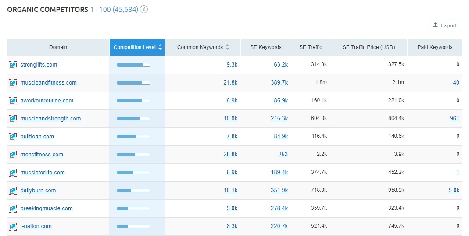Screen dimensions: 469x236
Task: Open external link icon for stronglifts.com
Action: click(x=13, y=65)
